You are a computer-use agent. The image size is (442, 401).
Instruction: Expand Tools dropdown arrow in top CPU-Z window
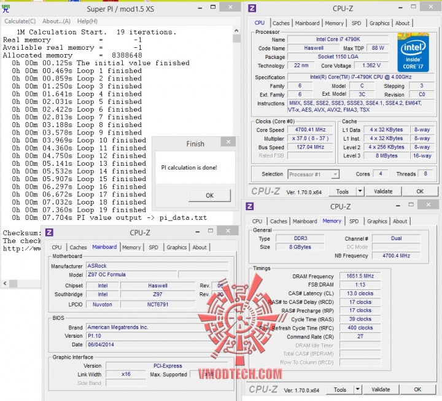coord(360,192)
